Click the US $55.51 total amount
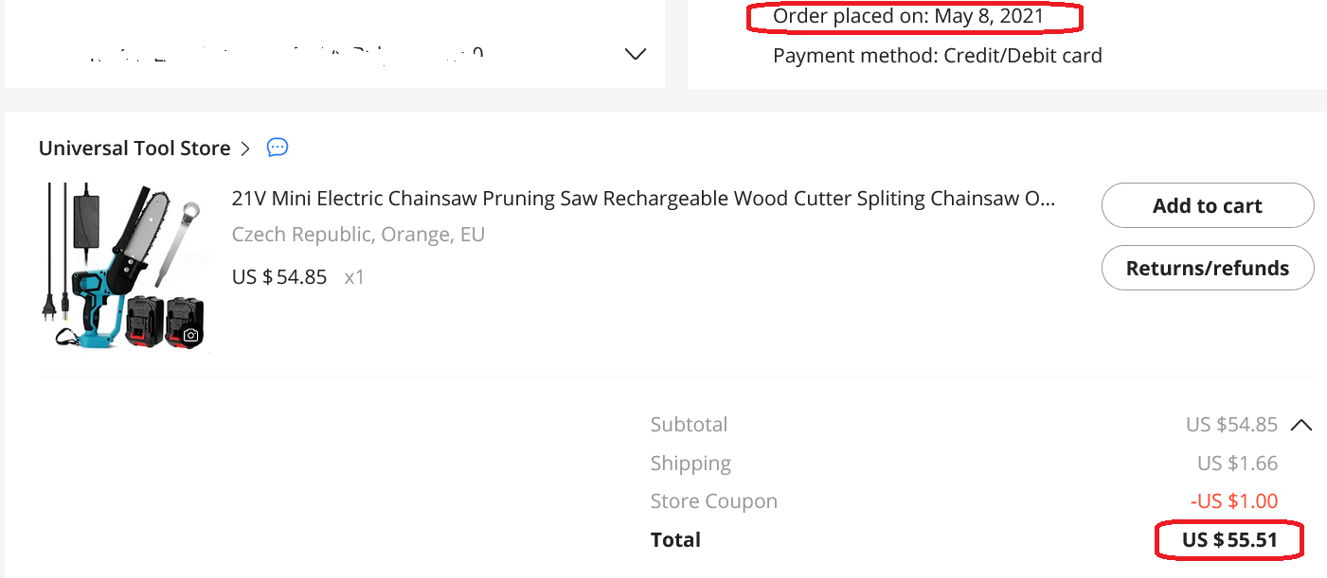The height and width of the screenshot is (578, 1327). point(1229,540)
